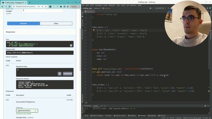Open the Git menu in PyCharm
The width and height of the screenshot is (212, 119).
pos(128,5)
